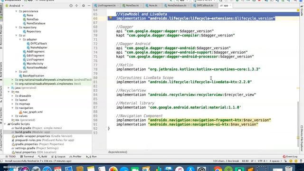Collapse the navigation folder
The height and width of the screenshot is (171, 304).
[x=12, y=108]
